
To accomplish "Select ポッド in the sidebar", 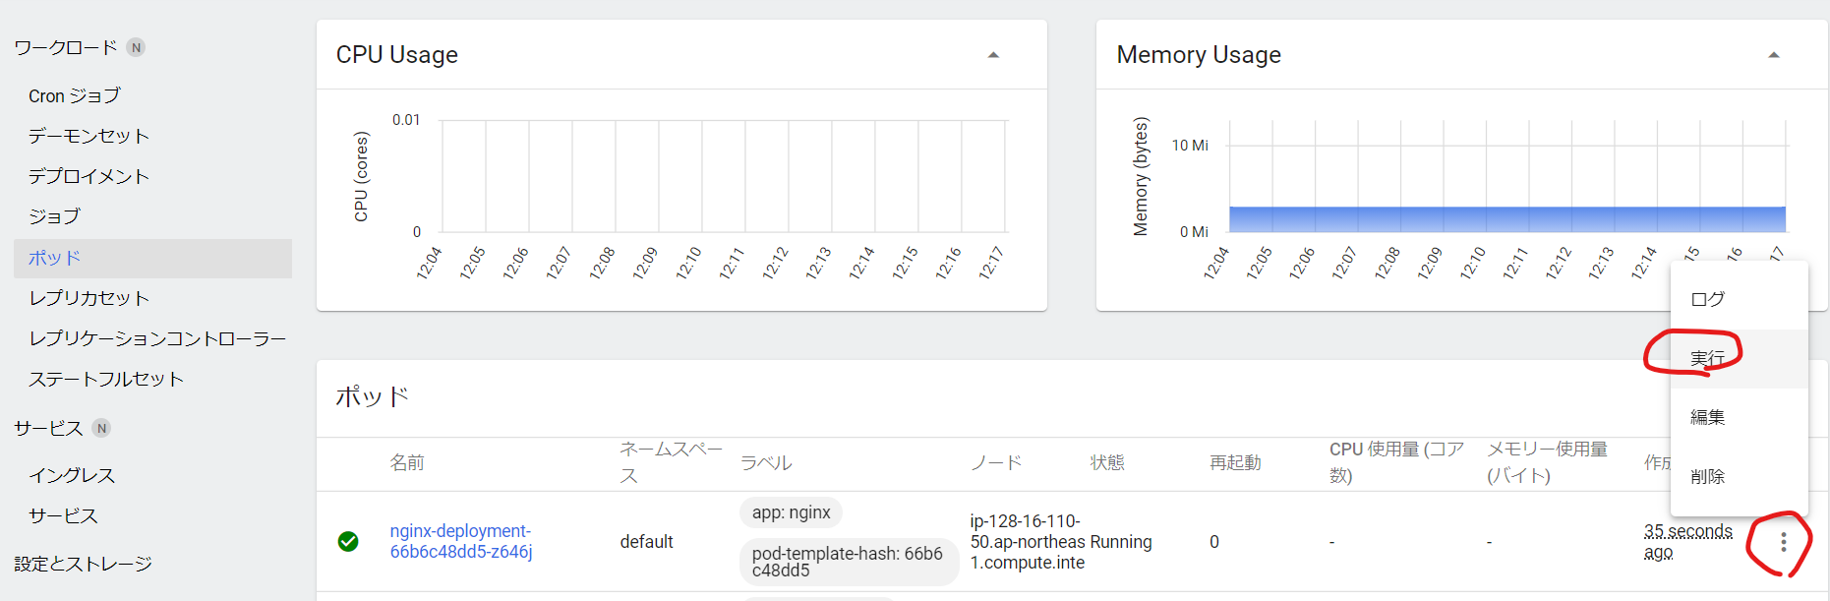I will coord(54,258).
